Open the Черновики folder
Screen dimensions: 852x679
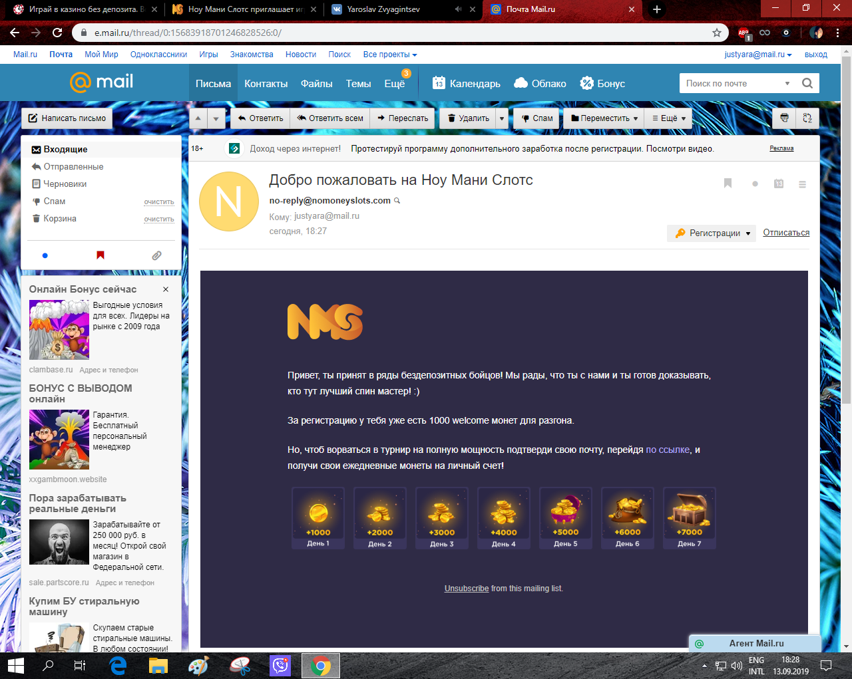[65, 184]
